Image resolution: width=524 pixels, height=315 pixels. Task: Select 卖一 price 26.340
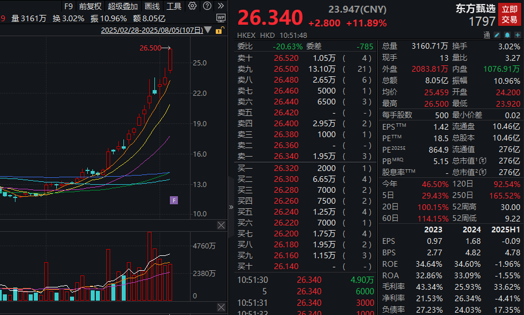coord(286,156)
